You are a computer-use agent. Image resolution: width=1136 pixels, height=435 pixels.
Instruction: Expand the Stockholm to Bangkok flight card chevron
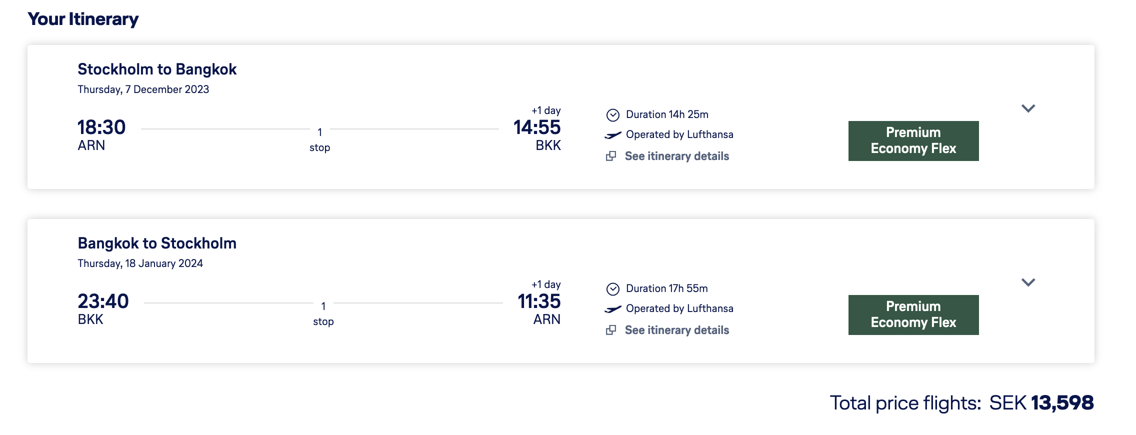pos(1028,108)
